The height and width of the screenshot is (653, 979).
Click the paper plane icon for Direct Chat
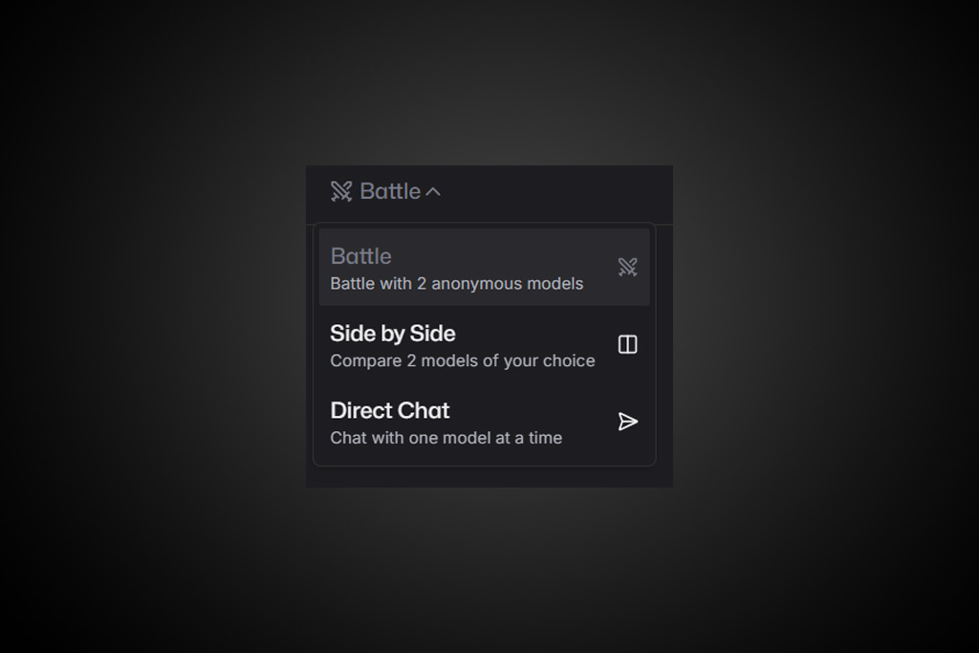point(627,422)
